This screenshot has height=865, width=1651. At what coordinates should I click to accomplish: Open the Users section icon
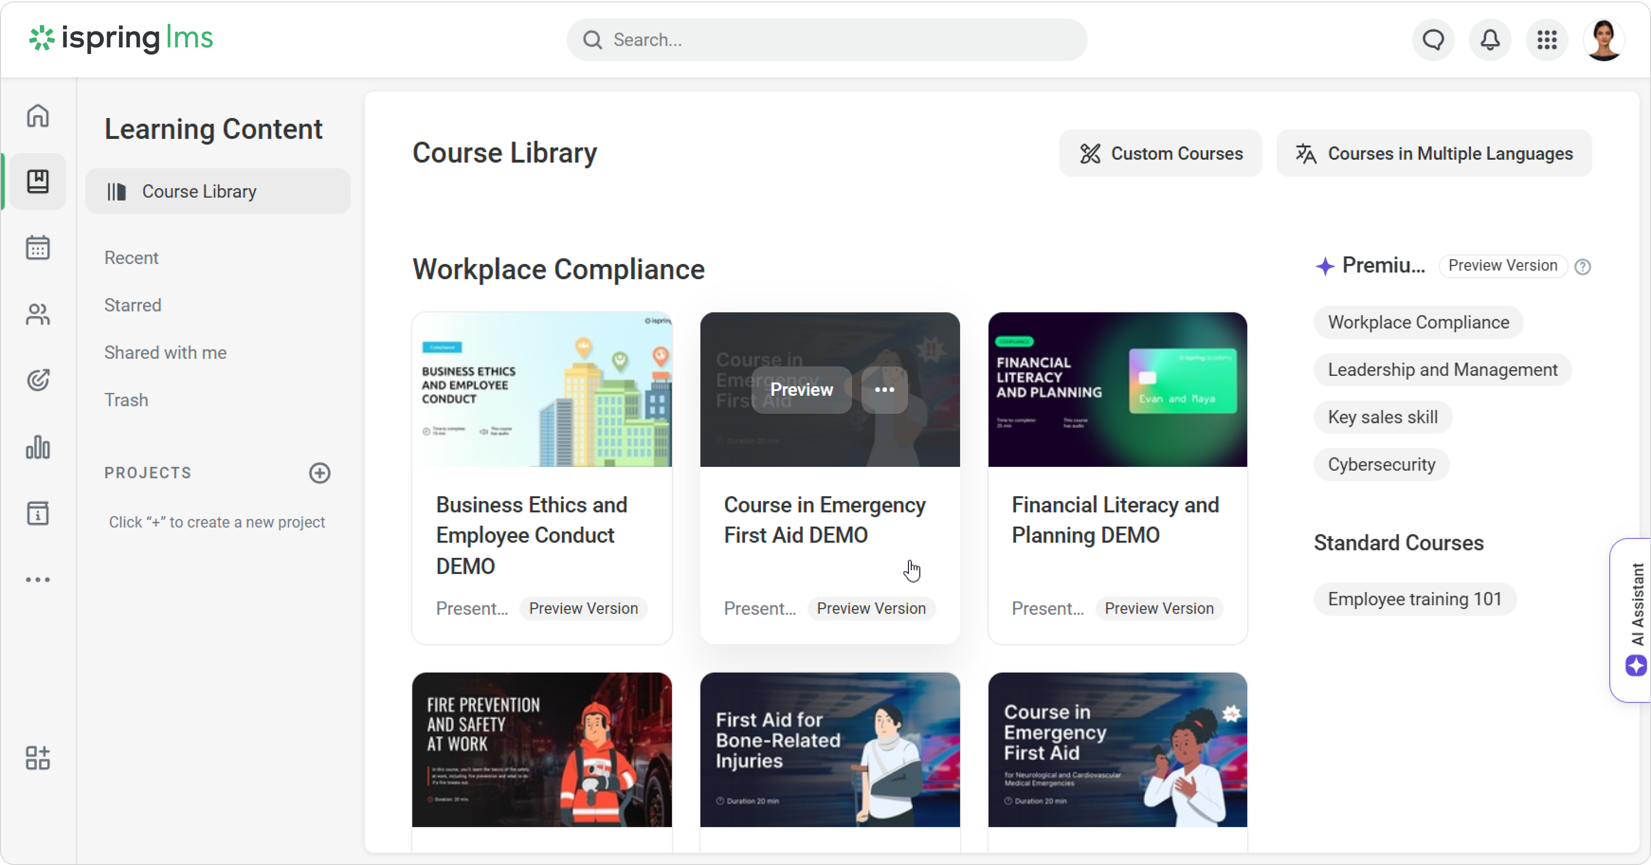pos(38,314)
